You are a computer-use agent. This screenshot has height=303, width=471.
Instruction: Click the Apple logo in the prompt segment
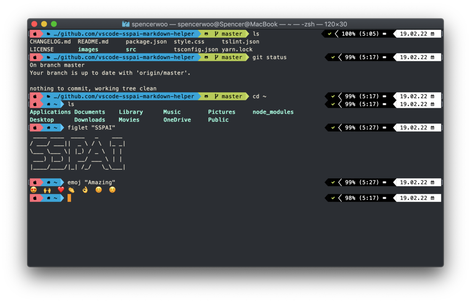35,34
